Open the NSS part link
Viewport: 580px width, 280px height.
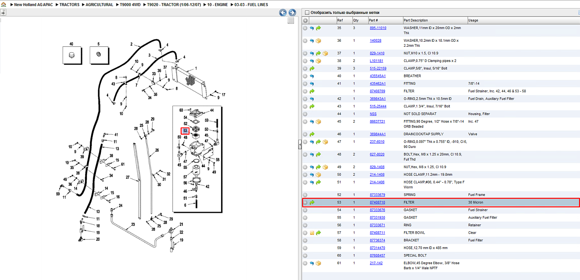373,114
